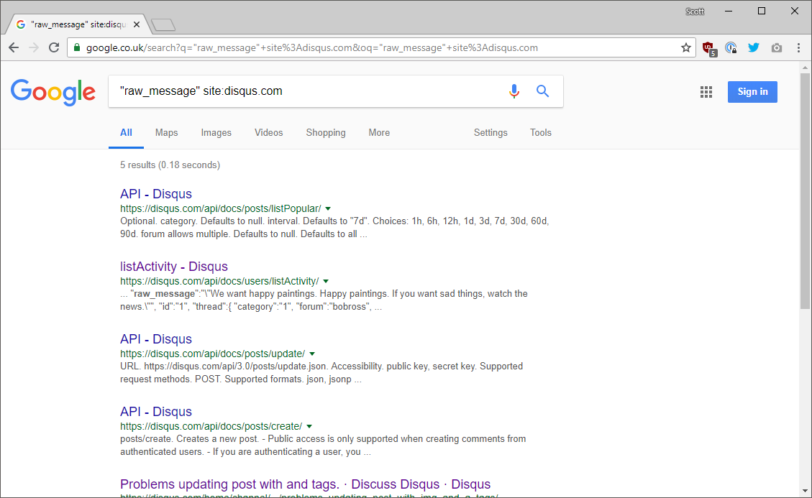This screenshot has width=812, height=498.
Task: Switch to the Images search tab
Action: [x=216, y=133]
